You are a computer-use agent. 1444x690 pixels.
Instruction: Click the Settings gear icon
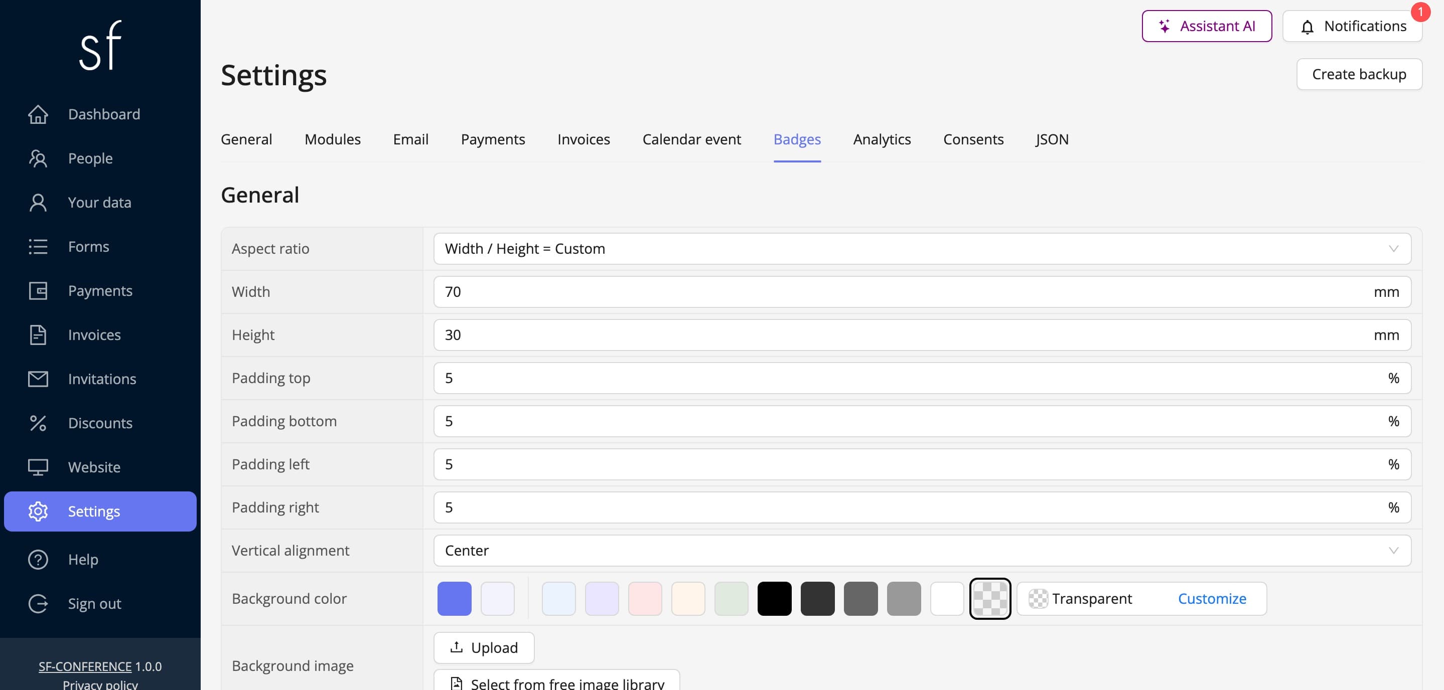[38, 511]
